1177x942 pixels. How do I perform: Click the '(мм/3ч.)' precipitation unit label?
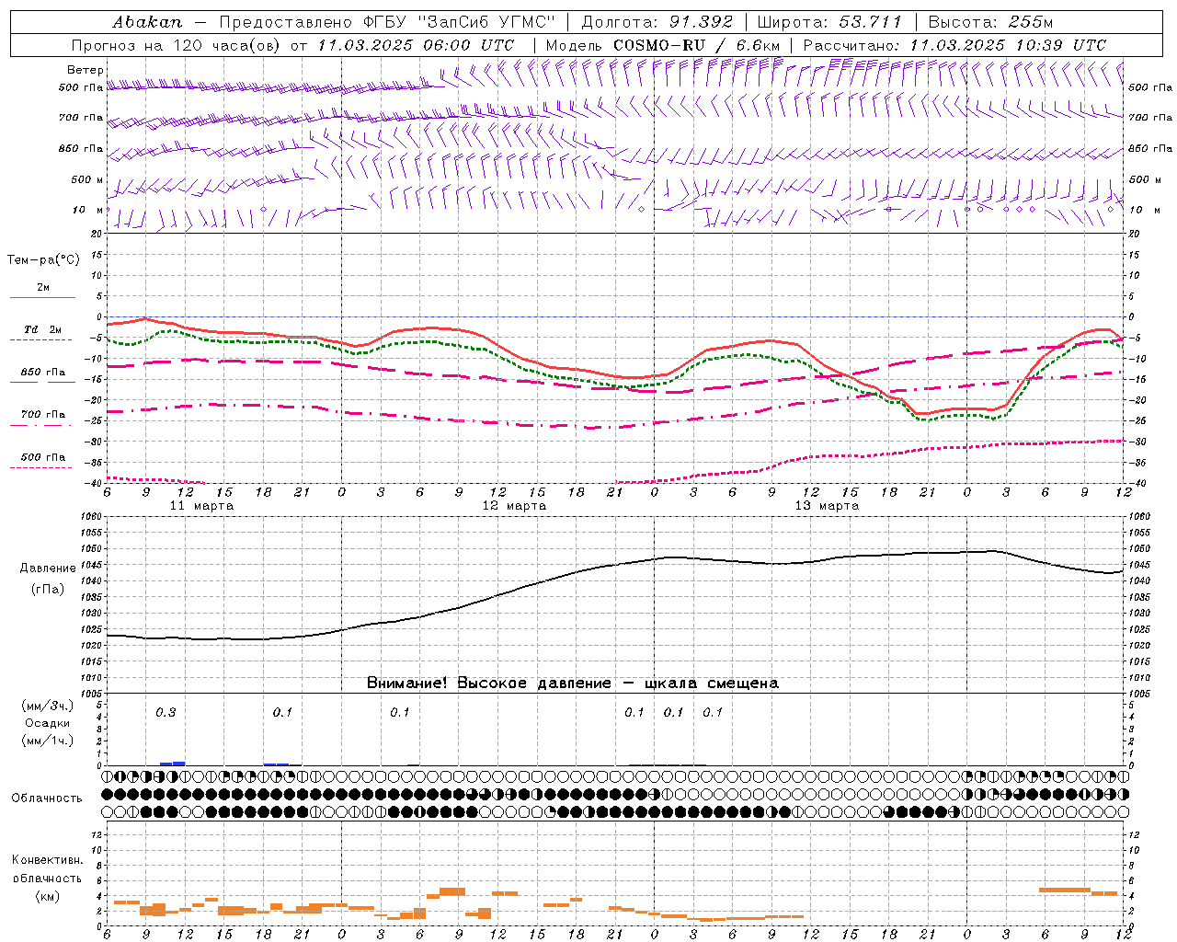tap(47, 706)
